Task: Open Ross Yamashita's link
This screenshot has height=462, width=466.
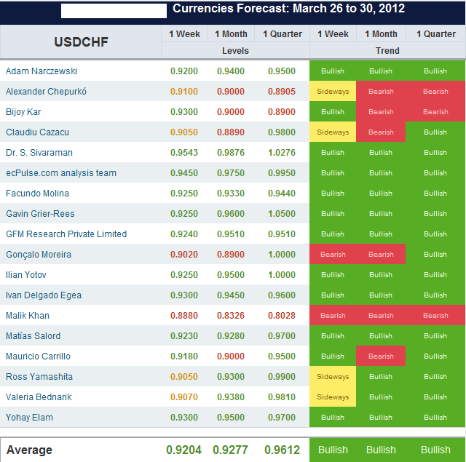Action: (39, 377)
